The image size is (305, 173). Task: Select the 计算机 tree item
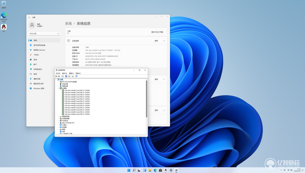point(64,125)
